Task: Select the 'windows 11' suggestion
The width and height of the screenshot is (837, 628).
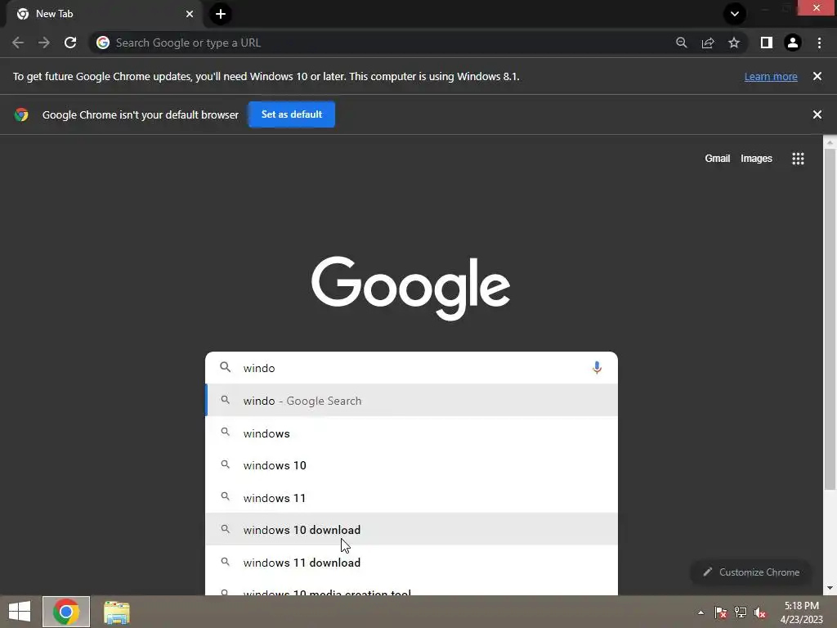Action: pyautogui.click(x=411, y=498)
